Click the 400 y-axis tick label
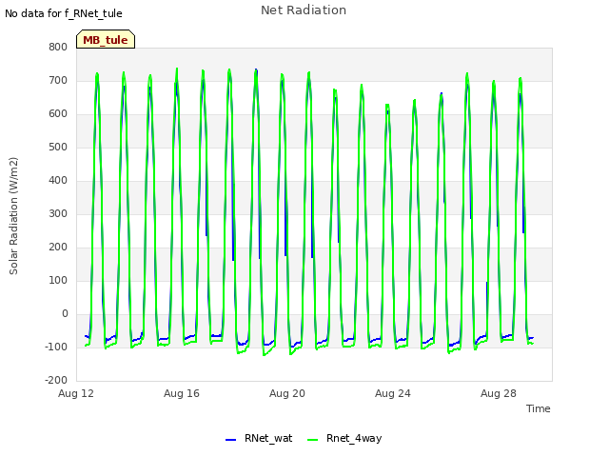The height and width of the screenshot is (457, 609). click(58, 180)
